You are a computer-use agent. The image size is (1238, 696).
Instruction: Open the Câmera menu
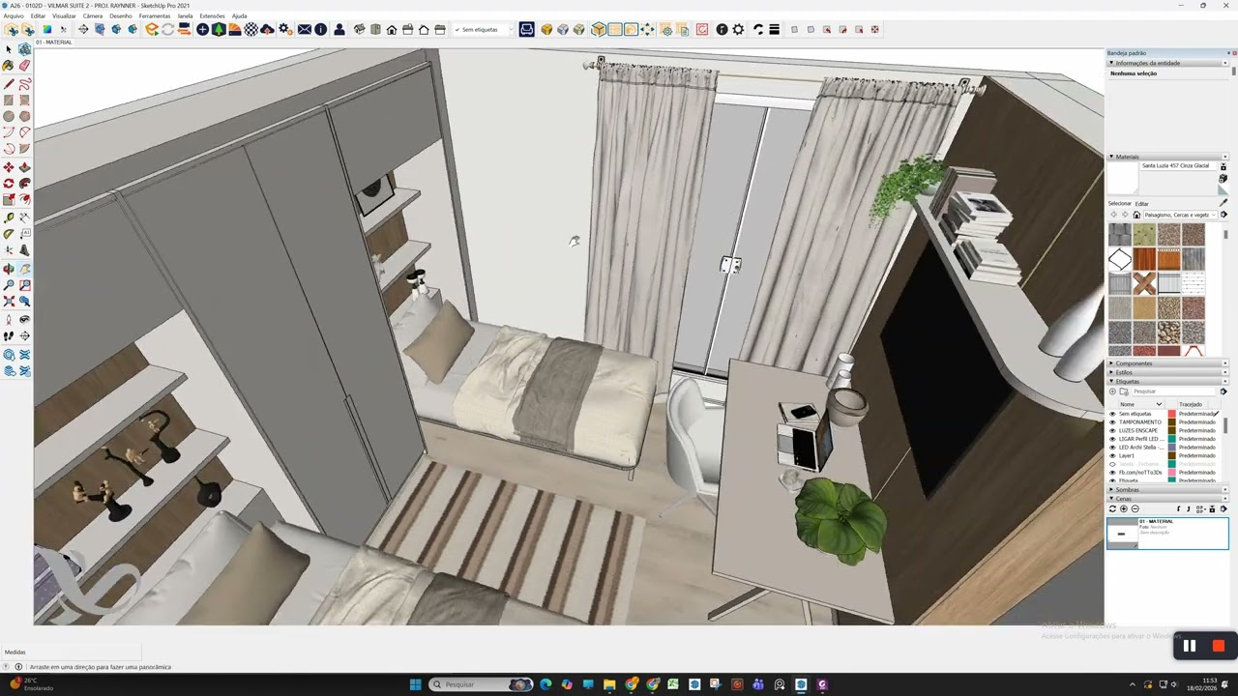pos(93,16)
